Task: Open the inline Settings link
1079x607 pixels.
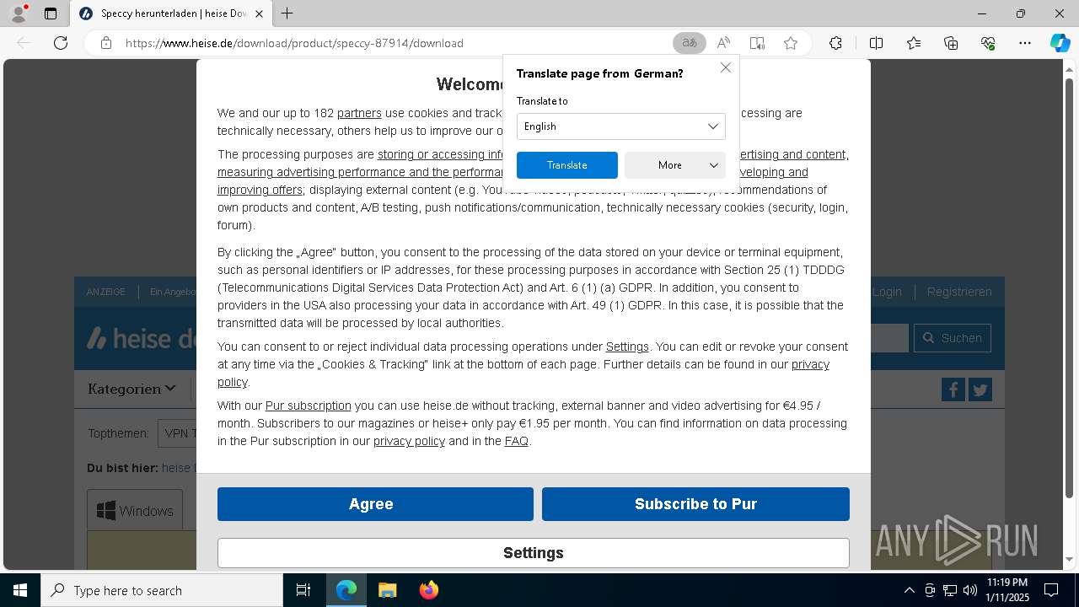Action: [x=627, y=346]
